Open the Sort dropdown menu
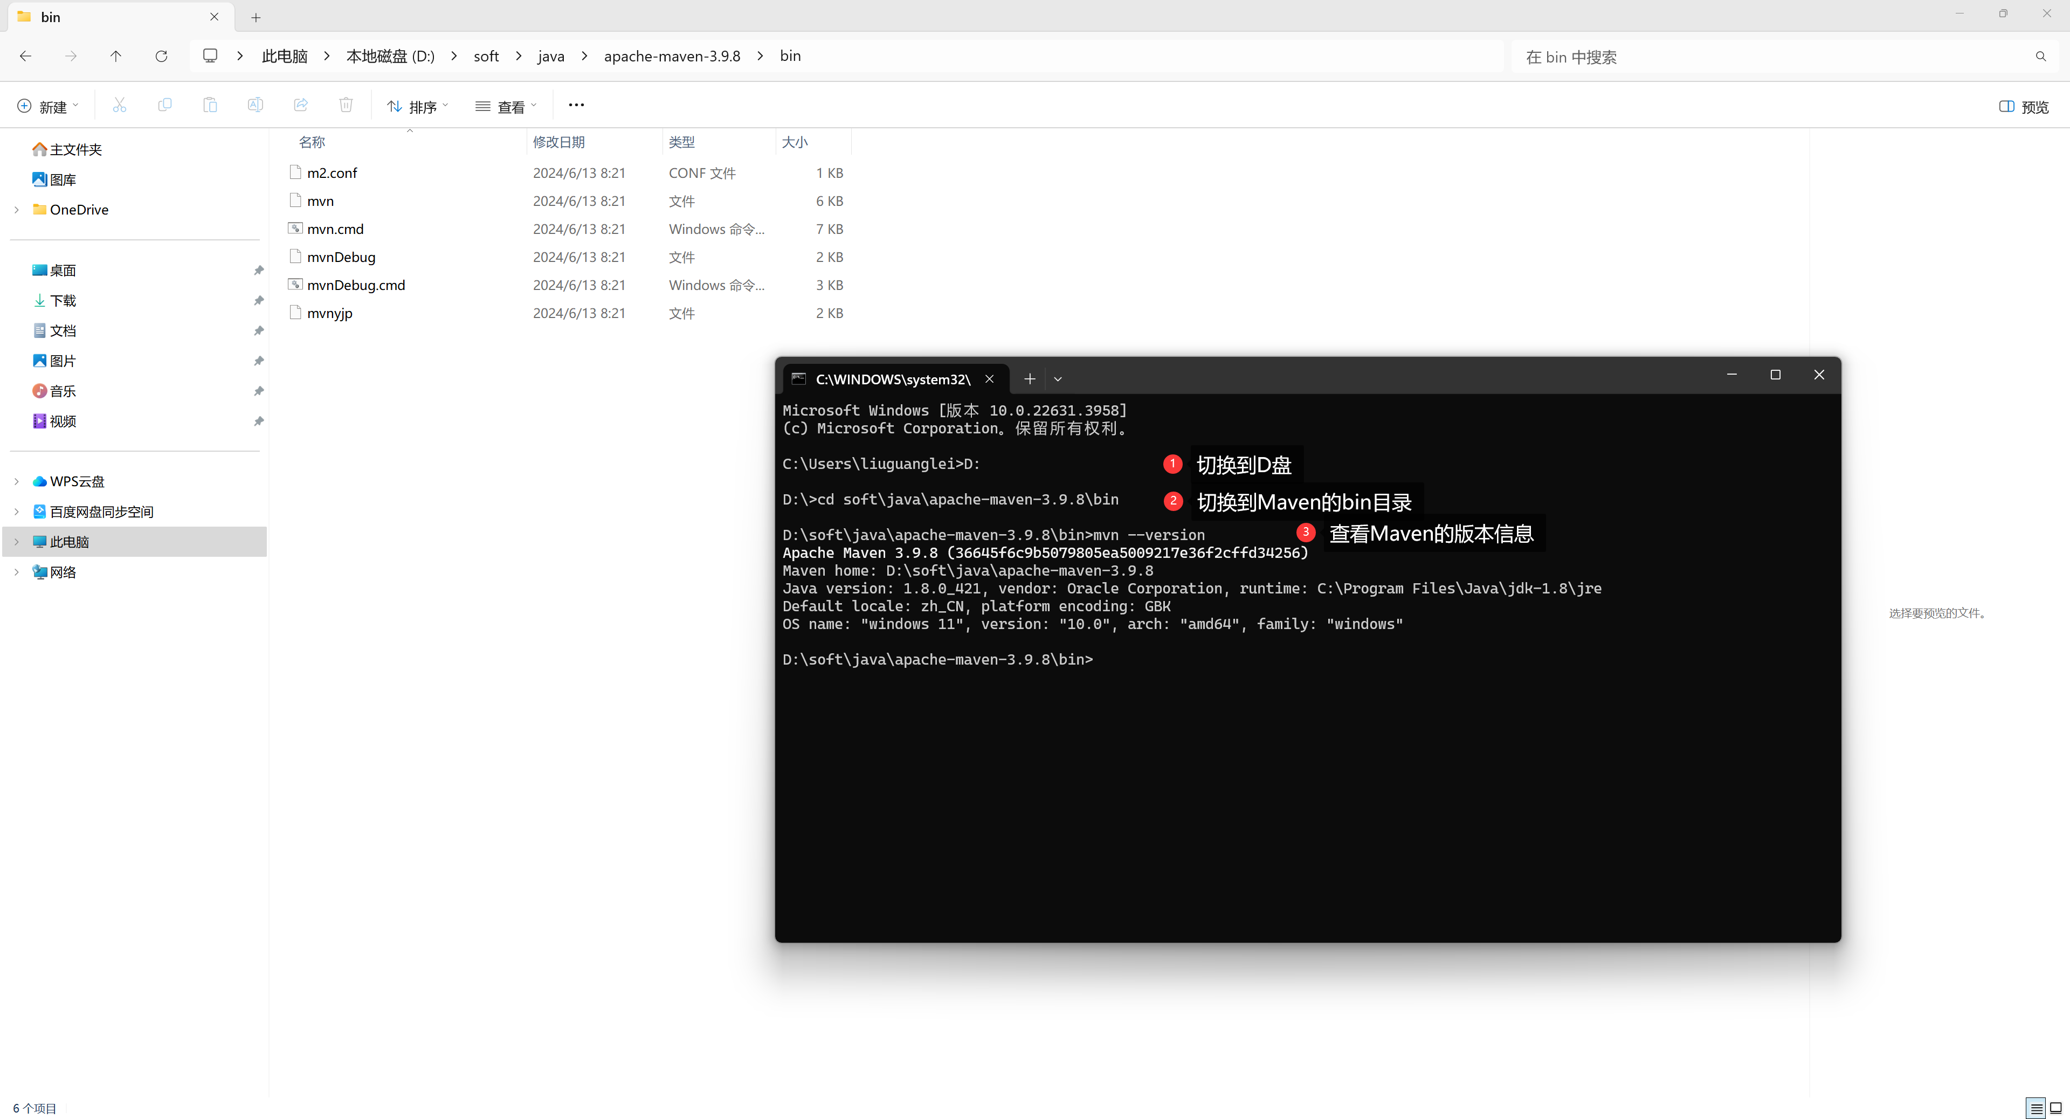 417,107
